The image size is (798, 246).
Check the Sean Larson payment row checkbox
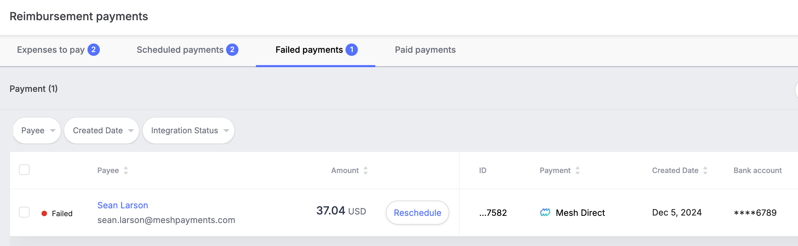(x=24, y=212)
